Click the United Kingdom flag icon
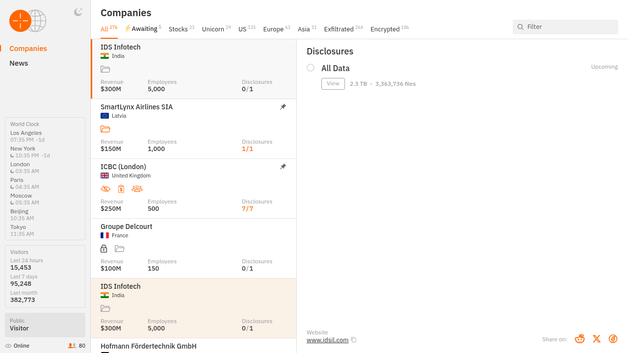Viewport: 628px width, 353px height. pos(105,176)
